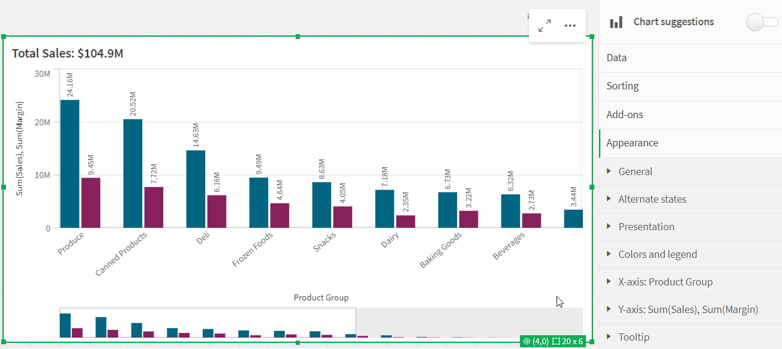Open the ellipsis options menu on the chart
Screen dimensions: 782x349
[x=569, y=25]
